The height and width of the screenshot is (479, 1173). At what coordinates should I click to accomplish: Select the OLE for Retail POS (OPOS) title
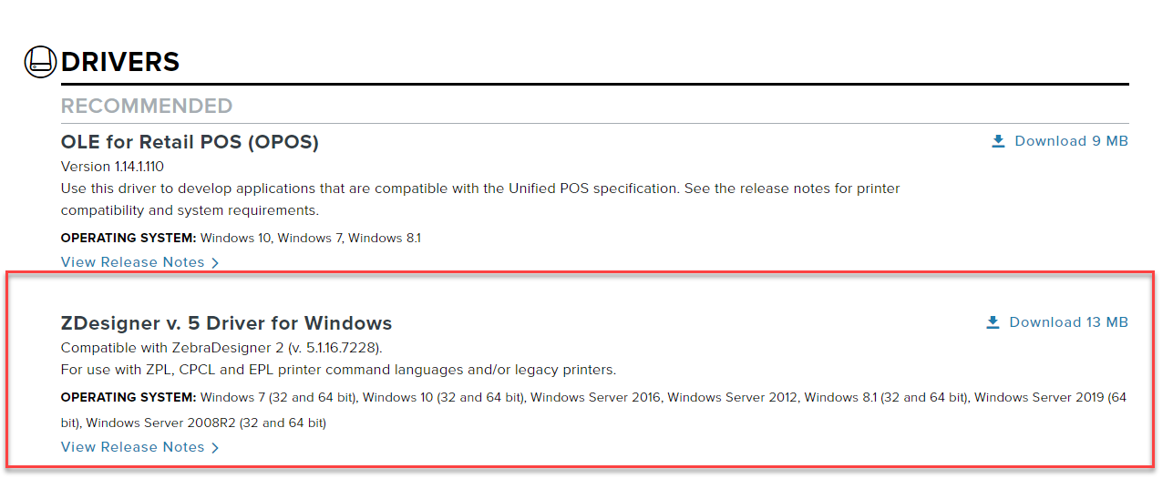pos(190,142)
